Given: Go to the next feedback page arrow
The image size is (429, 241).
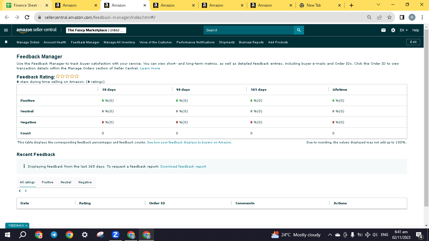Looking at the screenshot, I should (26, 191).
